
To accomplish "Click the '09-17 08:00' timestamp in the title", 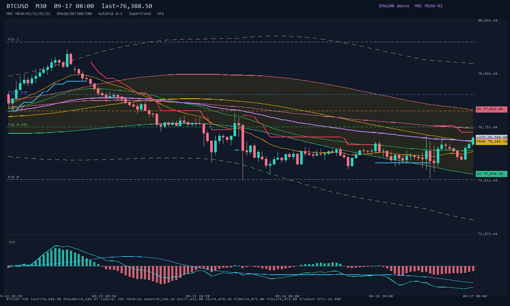I will coord(74,6).
